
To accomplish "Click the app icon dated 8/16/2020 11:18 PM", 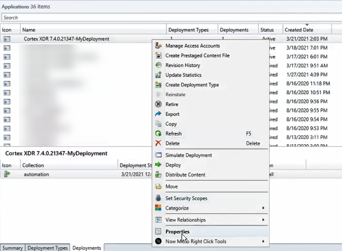I will 7,84.
